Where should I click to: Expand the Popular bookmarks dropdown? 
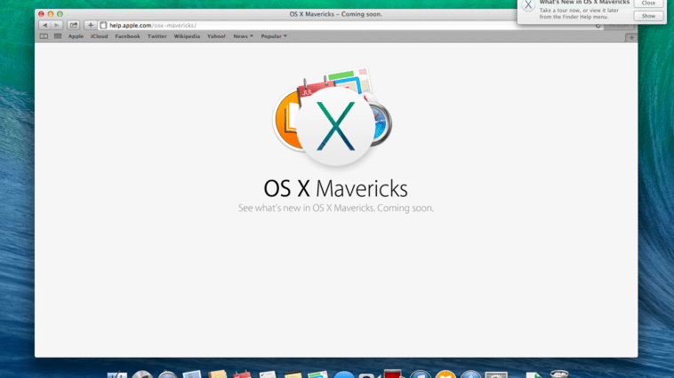click(x=272, y=36)
